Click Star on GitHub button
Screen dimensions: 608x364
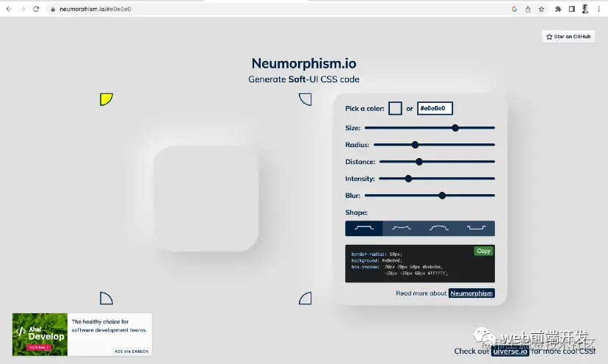coord(568,37)
